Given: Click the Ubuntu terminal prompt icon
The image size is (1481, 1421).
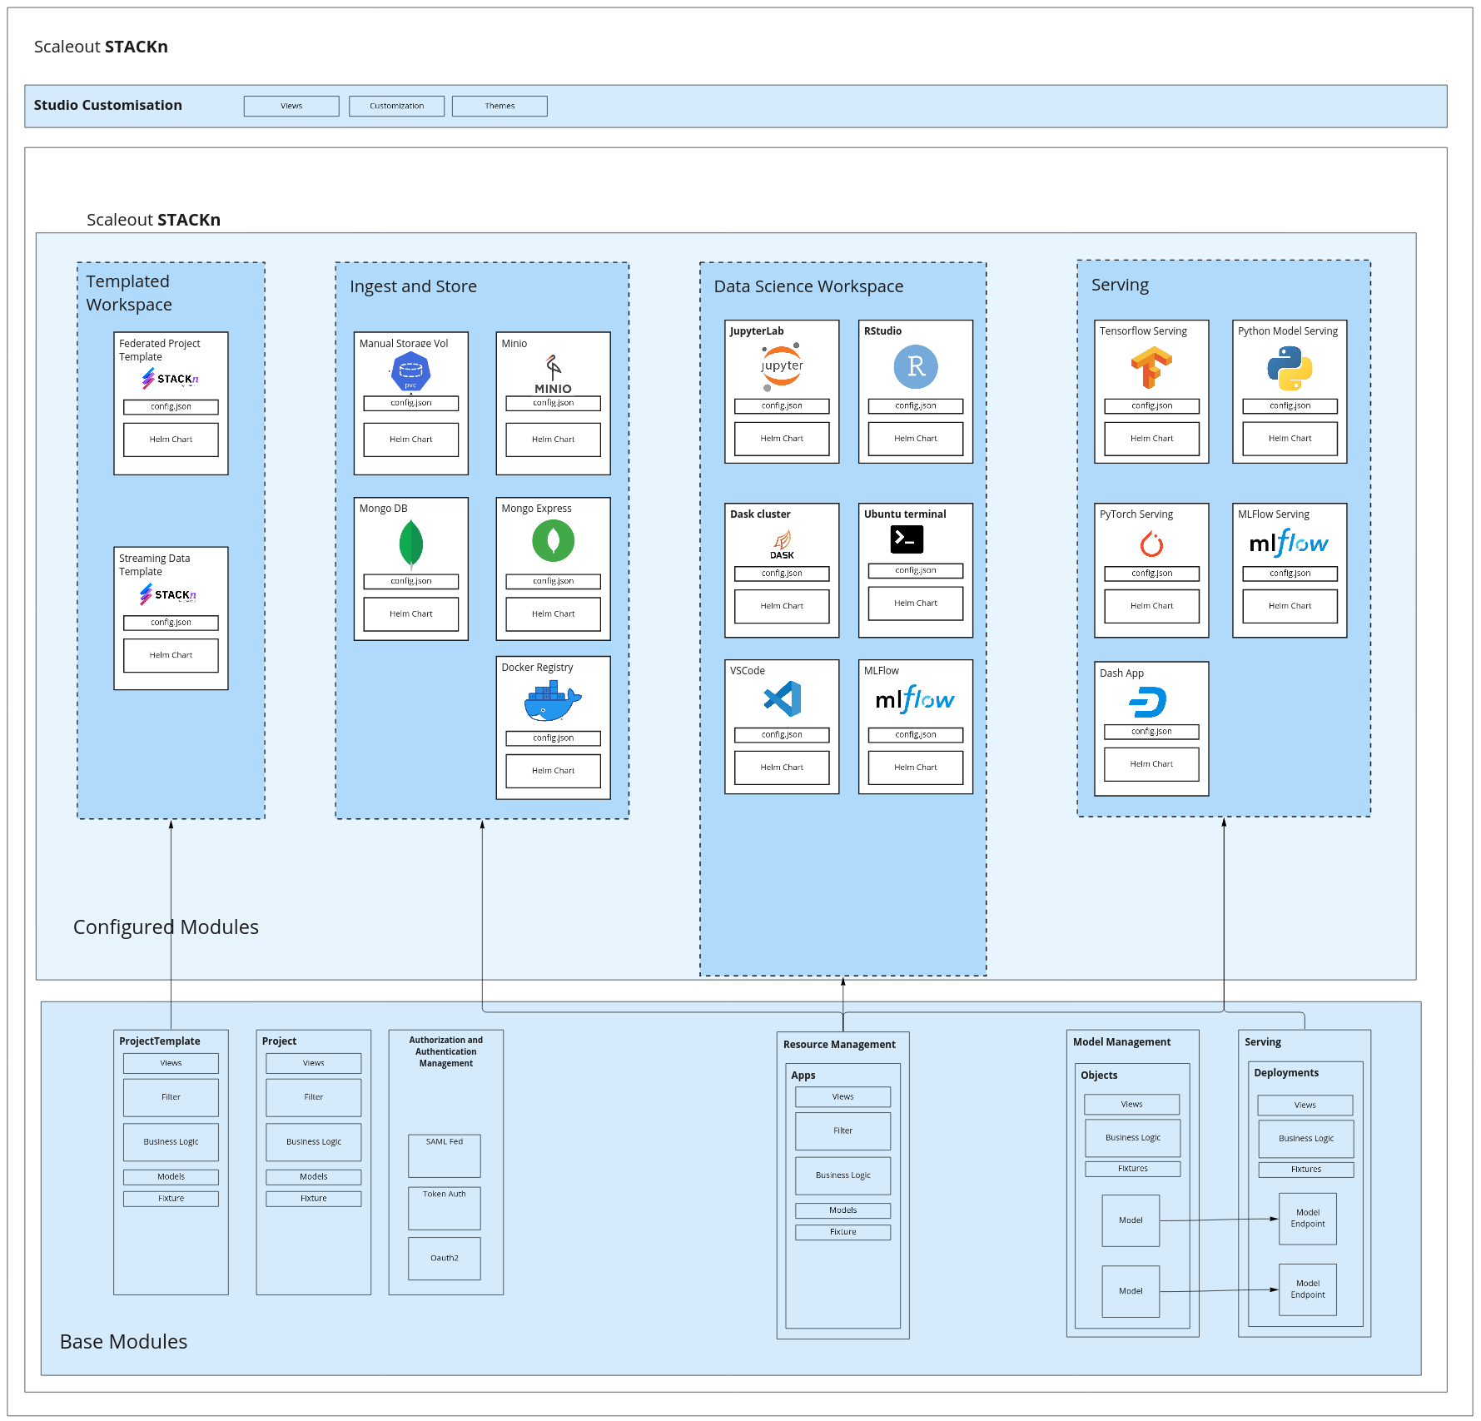Looking at the screenshot, I should coord(907,539).
